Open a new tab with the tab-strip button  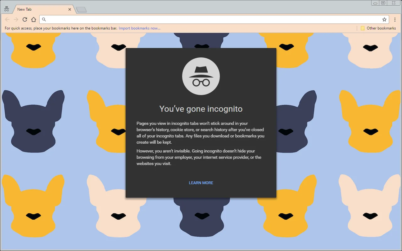(81, 10)
